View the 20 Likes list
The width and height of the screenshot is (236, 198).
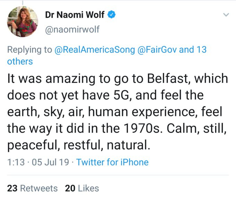[x=82, y=188]
